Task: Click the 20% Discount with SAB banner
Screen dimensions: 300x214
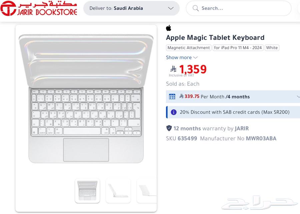Action: (x=233, y=112)
